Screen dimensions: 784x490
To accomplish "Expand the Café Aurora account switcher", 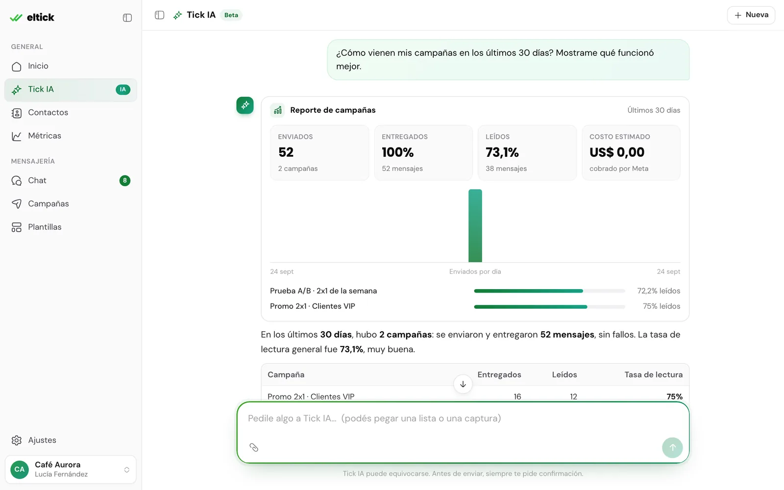I will tap(71, 469).
